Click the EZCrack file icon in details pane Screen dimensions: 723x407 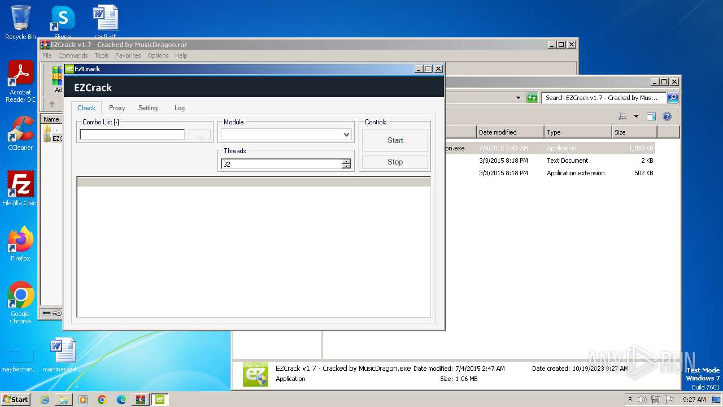pos(255,374)
